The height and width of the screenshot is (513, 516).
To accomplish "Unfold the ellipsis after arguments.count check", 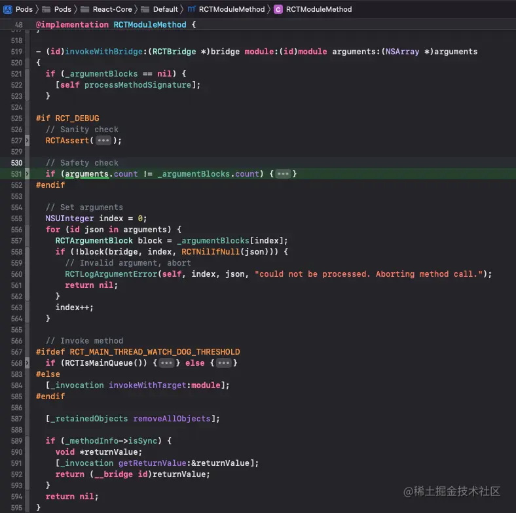I will point(283,174).
